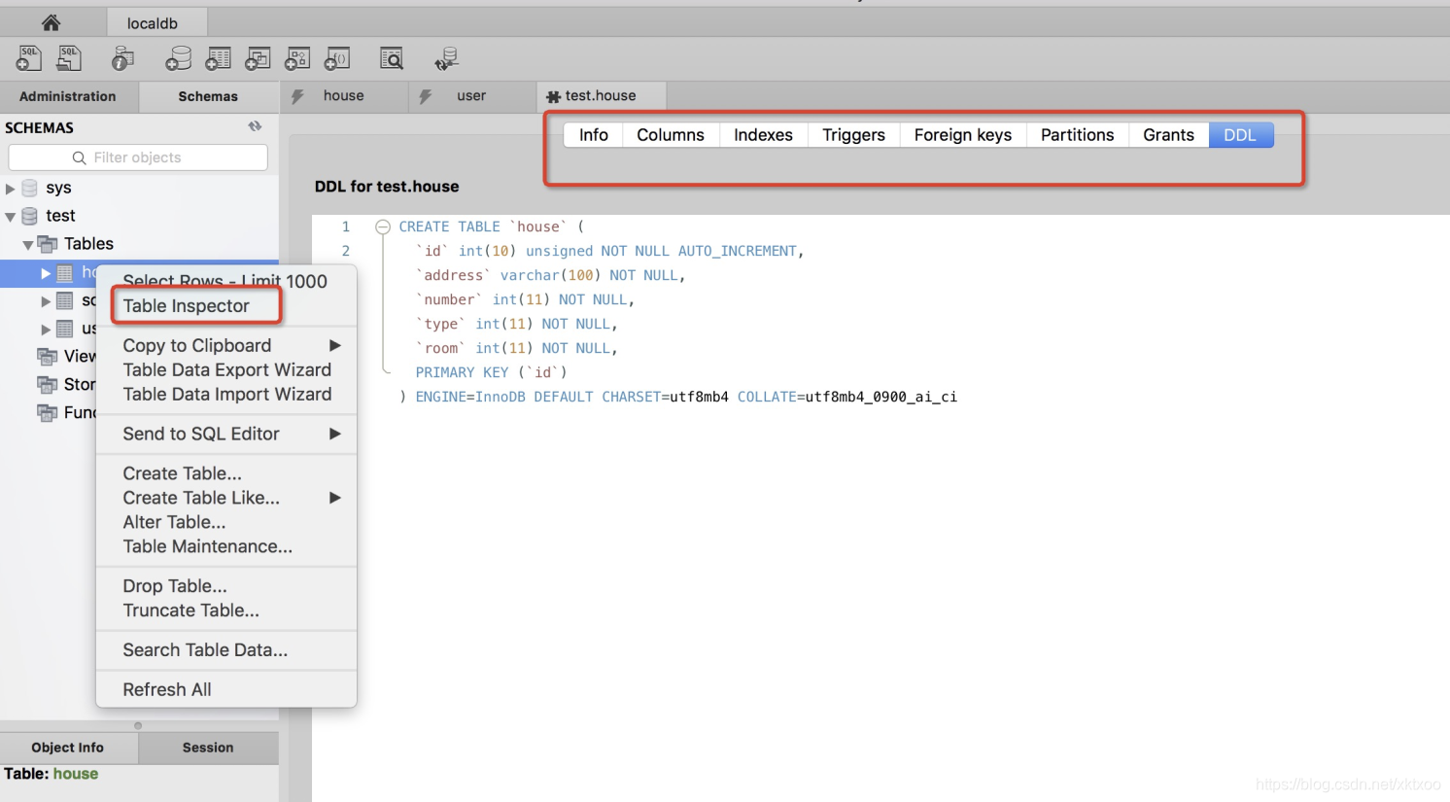This screenshot has height=802, width=1450.
Task: Select the Views folder icon
Action: pyautogui.click(x=47, y=356)
